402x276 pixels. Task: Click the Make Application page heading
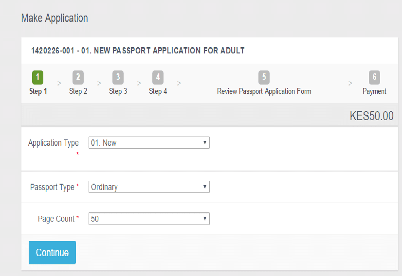(x=55, y=18)
